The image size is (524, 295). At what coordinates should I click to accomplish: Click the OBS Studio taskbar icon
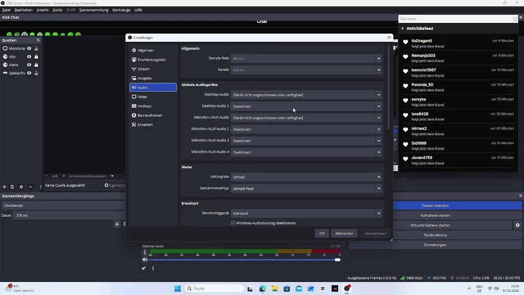(x=347, y=288)
